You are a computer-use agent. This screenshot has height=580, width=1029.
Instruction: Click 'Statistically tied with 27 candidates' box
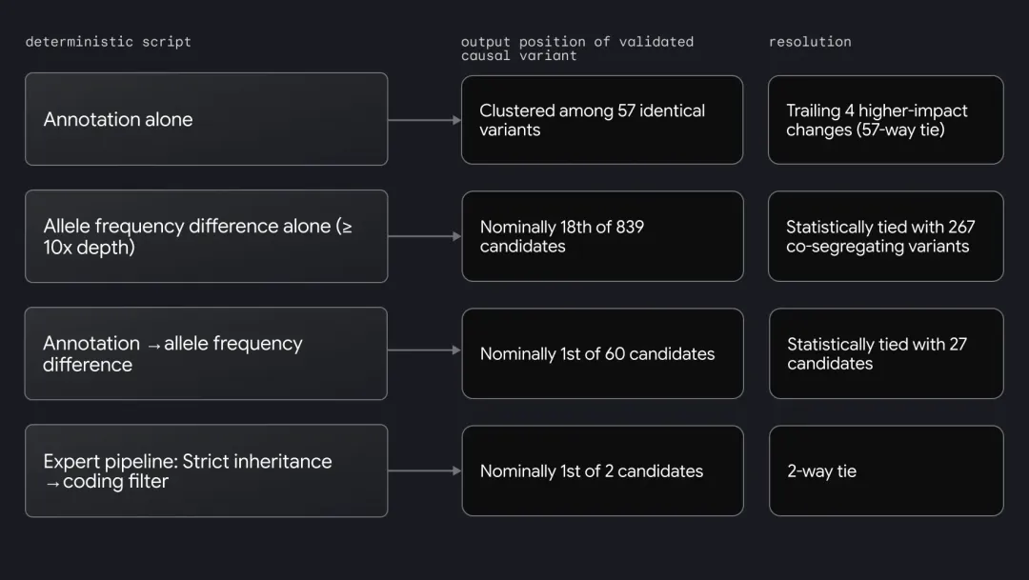tap(886, 353)
